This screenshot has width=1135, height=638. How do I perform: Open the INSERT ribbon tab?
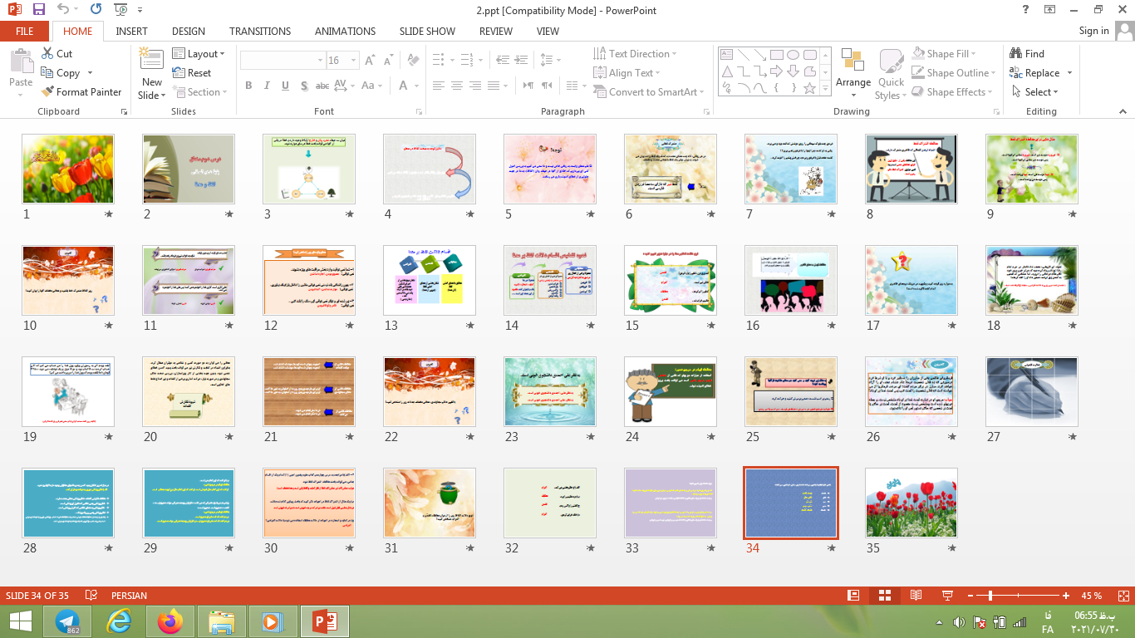(131, 32)
